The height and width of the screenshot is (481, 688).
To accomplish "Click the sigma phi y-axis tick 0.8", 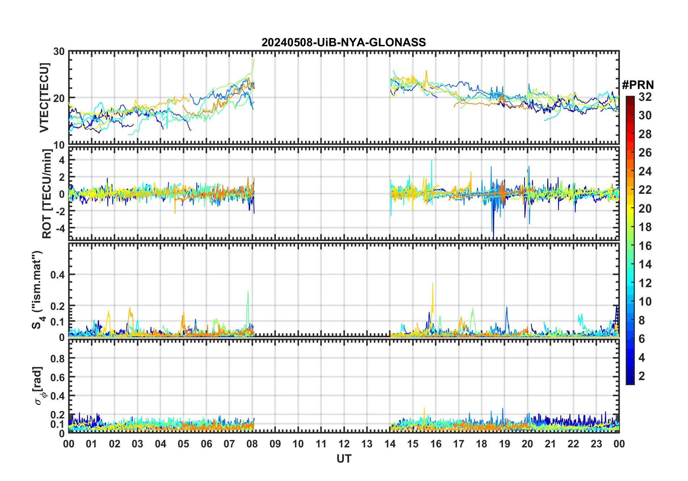I will pos(58,359).
